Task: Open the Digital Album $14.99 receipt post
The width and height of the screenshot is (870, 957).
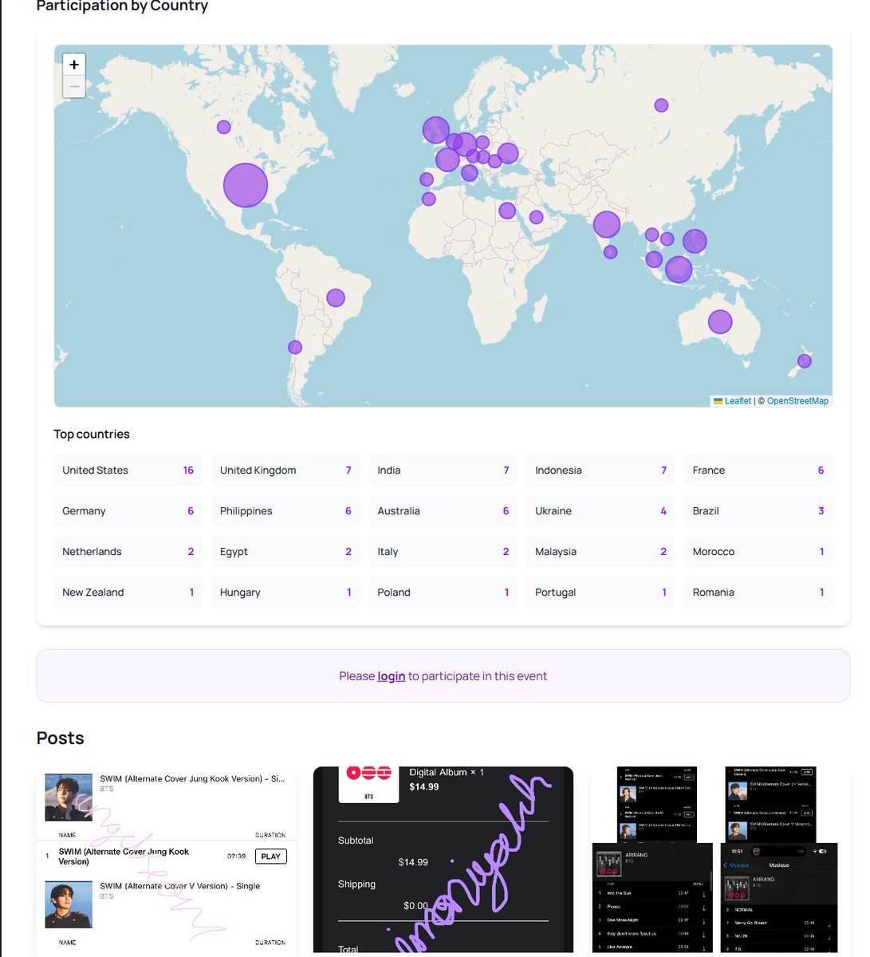Action: [443, 860]
